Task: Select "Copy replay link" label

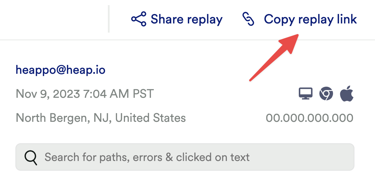Action: tap(310, 19)
